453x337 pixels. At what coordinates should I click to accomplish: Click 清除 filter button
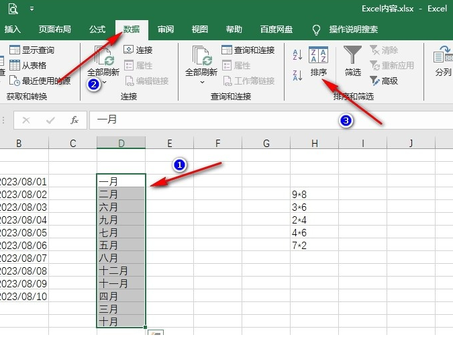coord(384,50)
